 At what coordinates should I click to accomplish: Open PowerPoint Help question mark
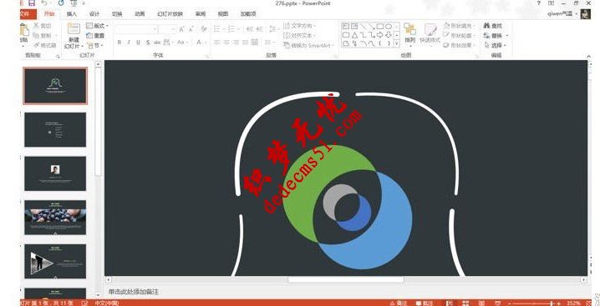click(x=538, y=3)
